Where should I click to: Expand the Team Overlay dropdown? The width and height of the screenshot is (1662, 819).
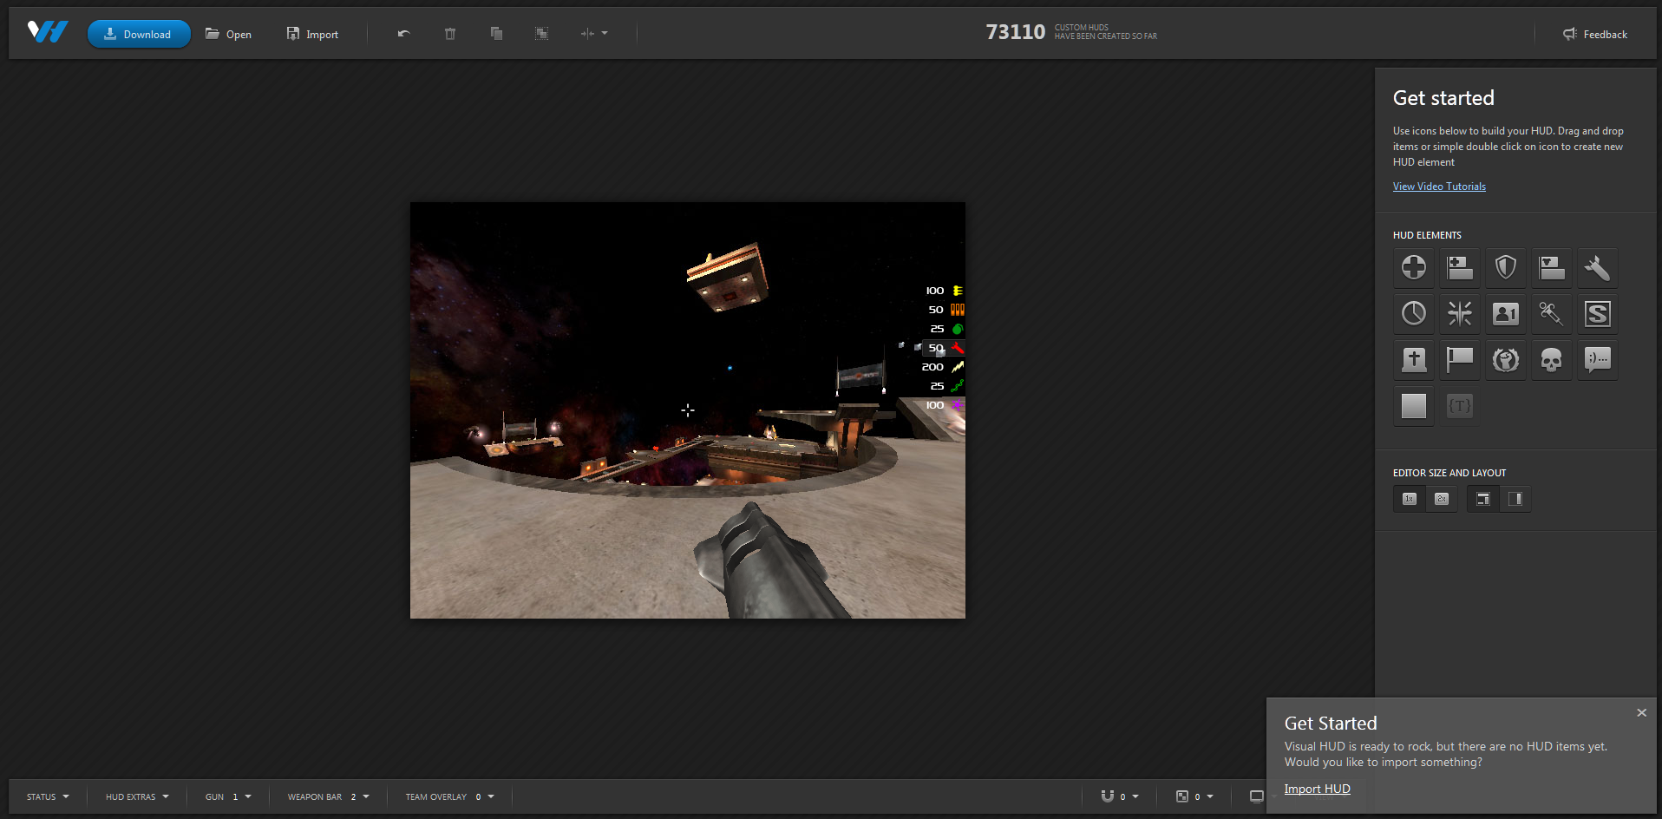coord(449,796)
